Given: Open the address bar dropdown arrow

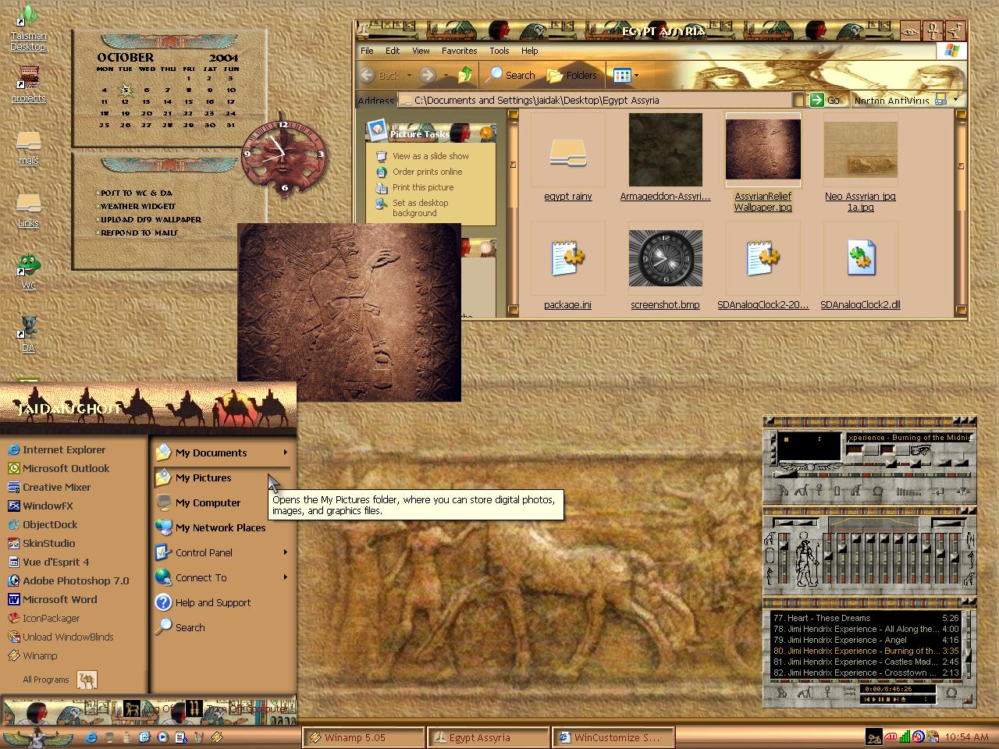Looking at the screenshot, I should pyautogui.click(x=797, y=100).
